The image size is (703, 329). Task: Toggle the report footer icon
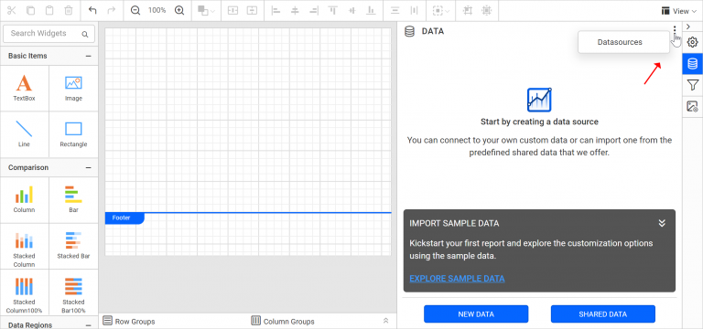(252, 10)
